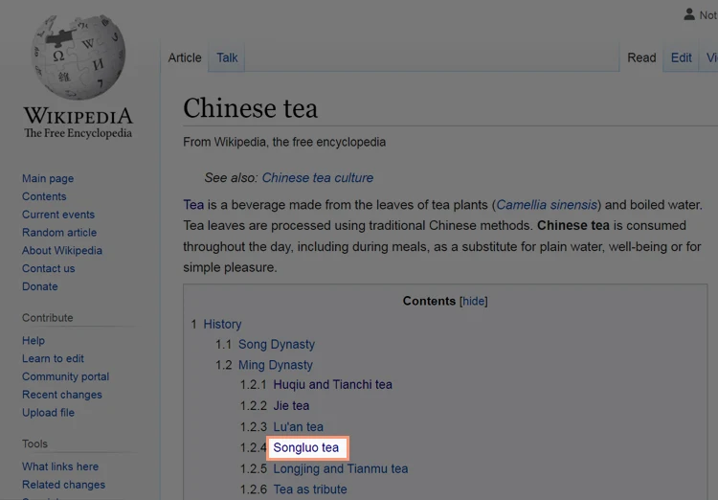
Task: Jump to Song Dynasty section
Action: [x=277, y=344]
